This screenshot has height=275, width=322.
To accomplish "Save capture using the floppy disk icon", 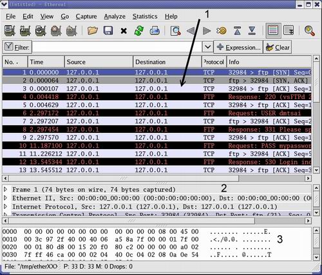I will pyautogui.click(x=108, y=31).
